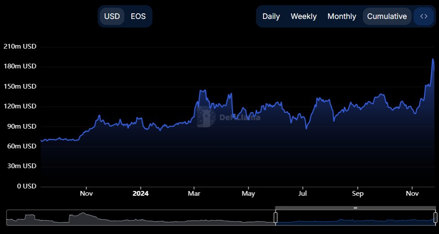
Task: Select the Daily interval tab
Action: (x=271, y=16)
